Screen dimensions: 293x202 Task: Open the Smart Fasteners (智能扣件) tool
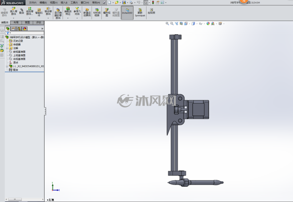coord(39,12)
